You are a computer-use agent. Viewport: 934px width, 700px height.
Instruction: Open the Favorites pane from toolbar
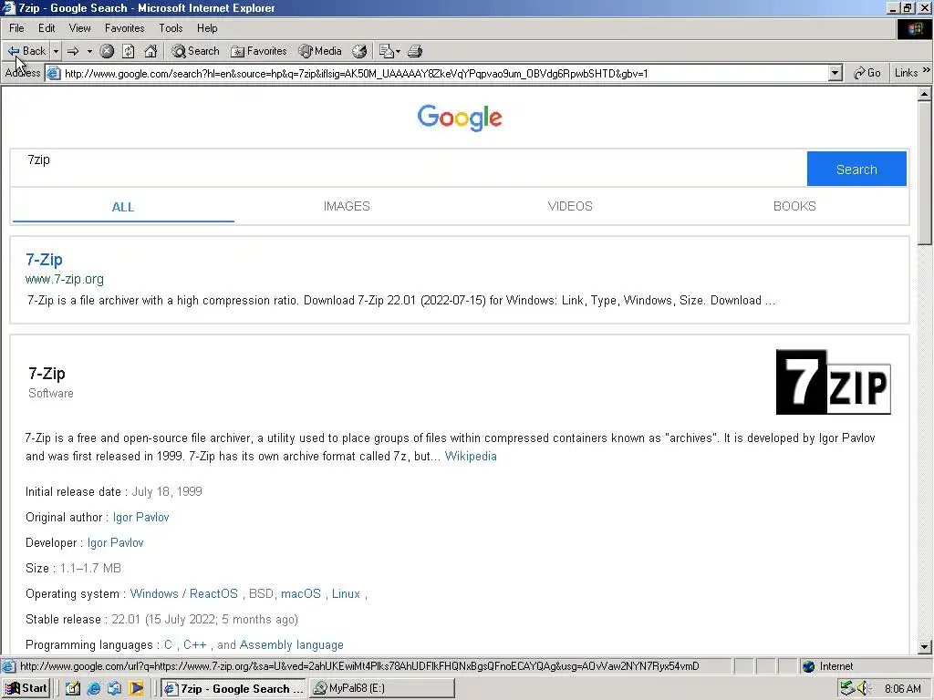click(x=259, y=51)
